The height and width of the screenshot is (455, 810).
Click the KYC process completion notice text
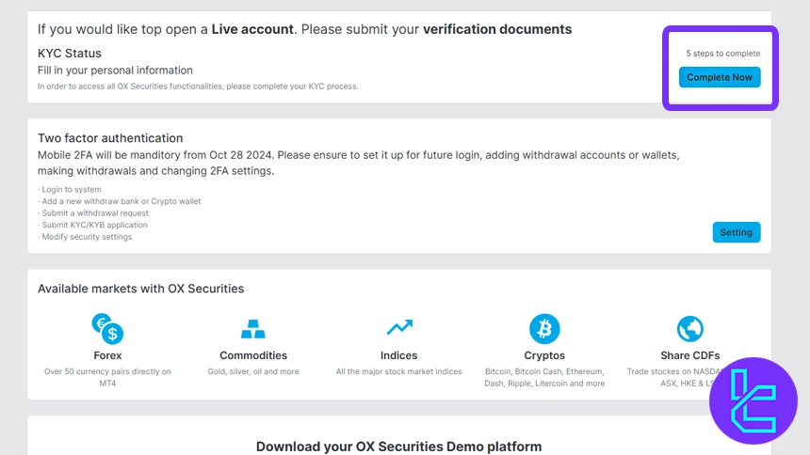(198, 86)
